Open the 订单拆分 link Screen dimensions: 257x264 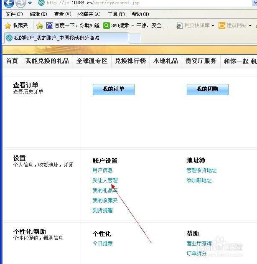pos(196,253)
